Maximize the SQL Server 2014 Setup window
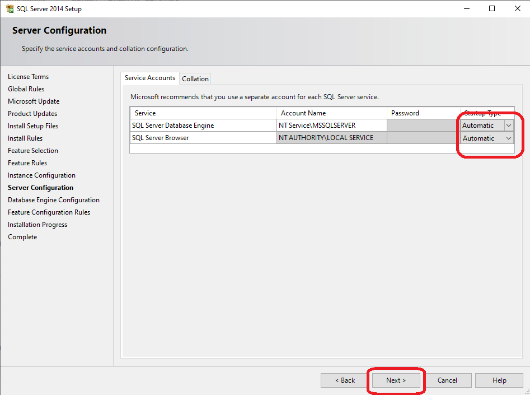Image resolution: width=530 pixels, height=395 pixels. click(492, 8)
